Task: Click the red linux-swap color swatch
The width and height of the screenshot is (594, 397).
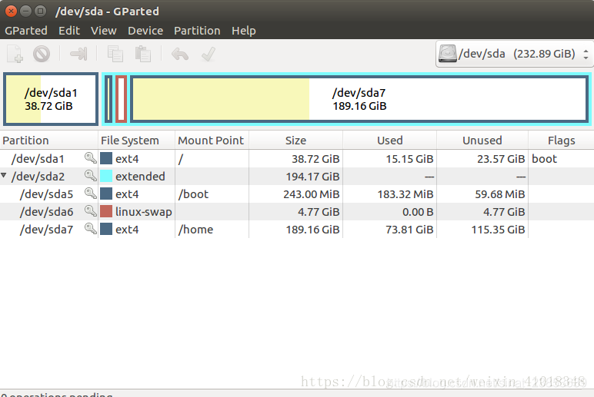Action: 106,211
